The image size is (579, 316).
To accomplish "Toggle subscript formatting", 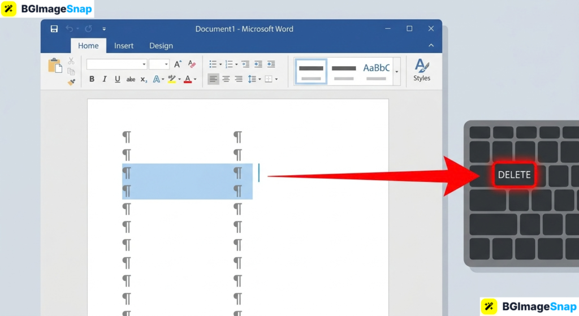I will [144, 79].
